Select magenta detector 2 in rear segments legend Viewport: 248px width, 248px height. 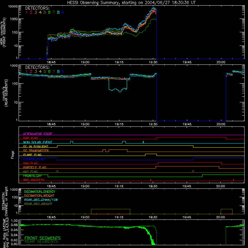31,72
